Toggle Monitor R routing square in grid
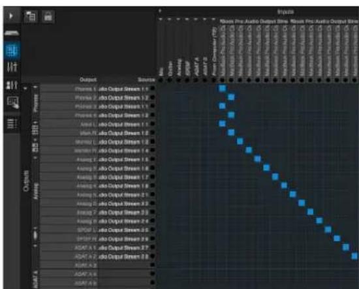The height and width of the screenshot is (289, 359). click(x=249, y=150)
